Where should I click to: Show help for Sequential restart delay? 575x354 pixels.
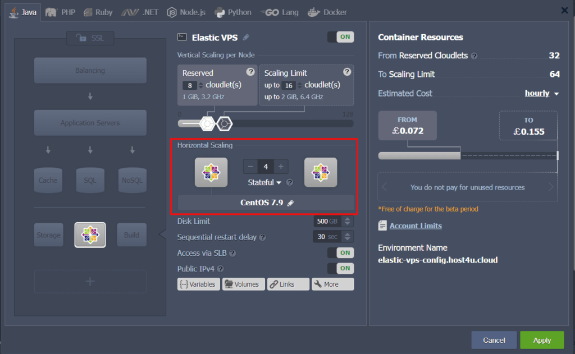coord(263,237)
